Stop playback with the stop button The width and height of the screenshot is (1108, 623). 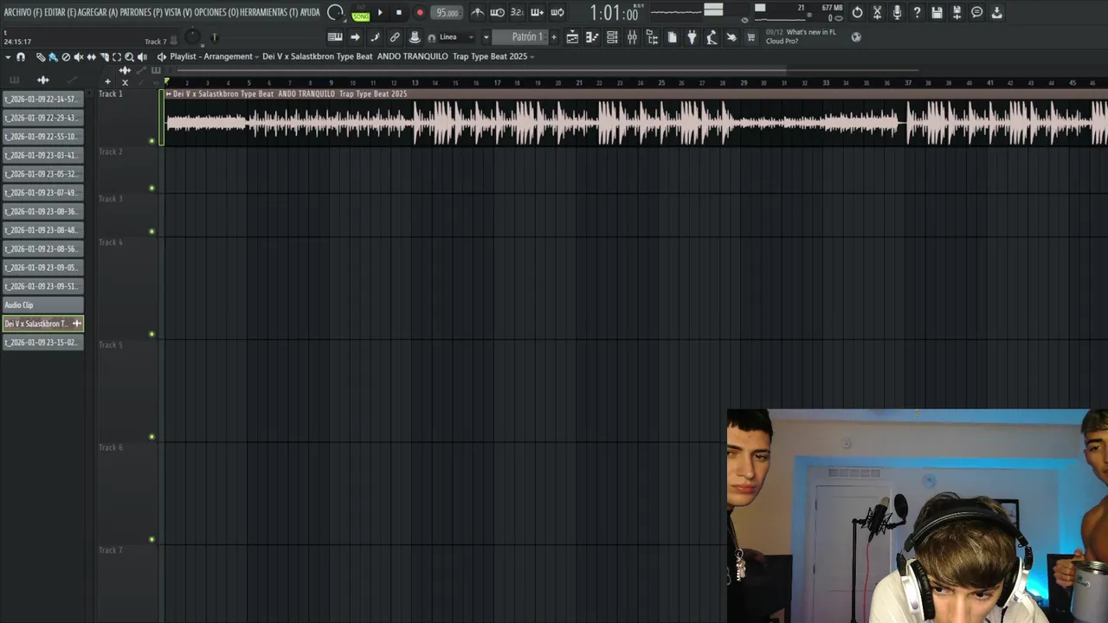398,12
